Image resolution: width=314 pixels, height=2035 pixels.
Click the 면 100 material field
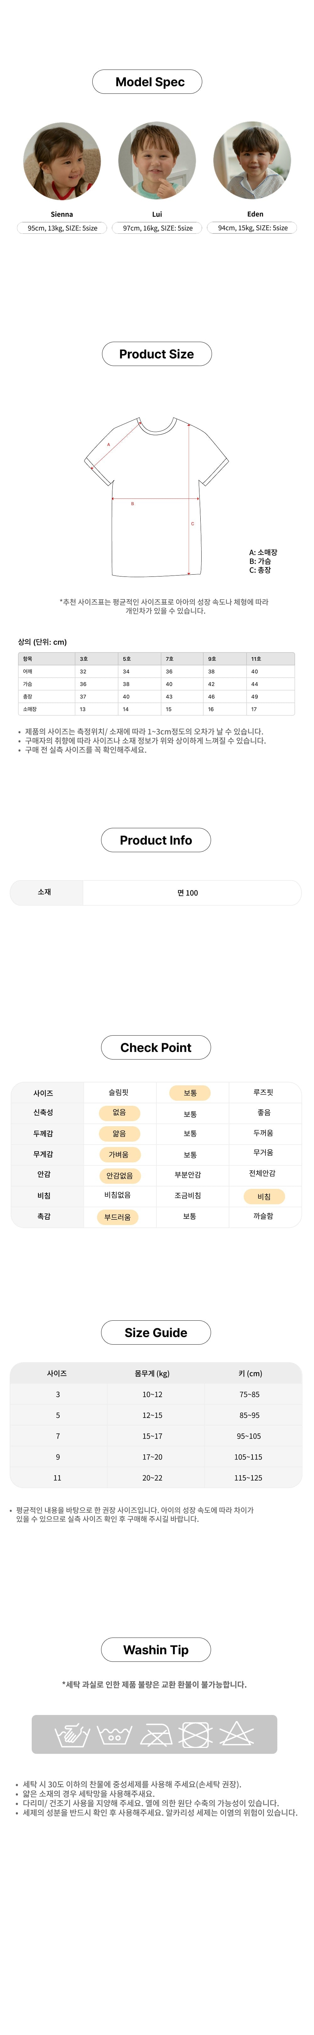[188, 893]
